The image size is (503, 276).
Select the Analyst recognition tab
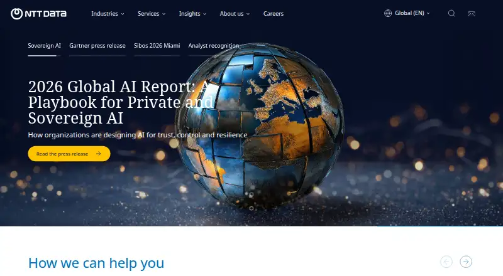213,46
